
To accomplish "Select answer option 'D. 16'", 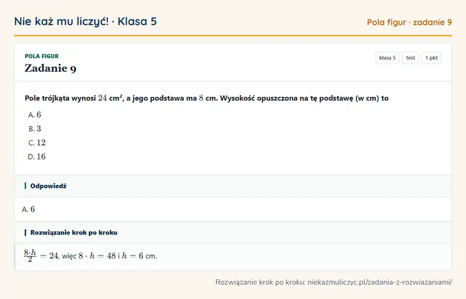I will pyautogui.click(x=37, y=157).
